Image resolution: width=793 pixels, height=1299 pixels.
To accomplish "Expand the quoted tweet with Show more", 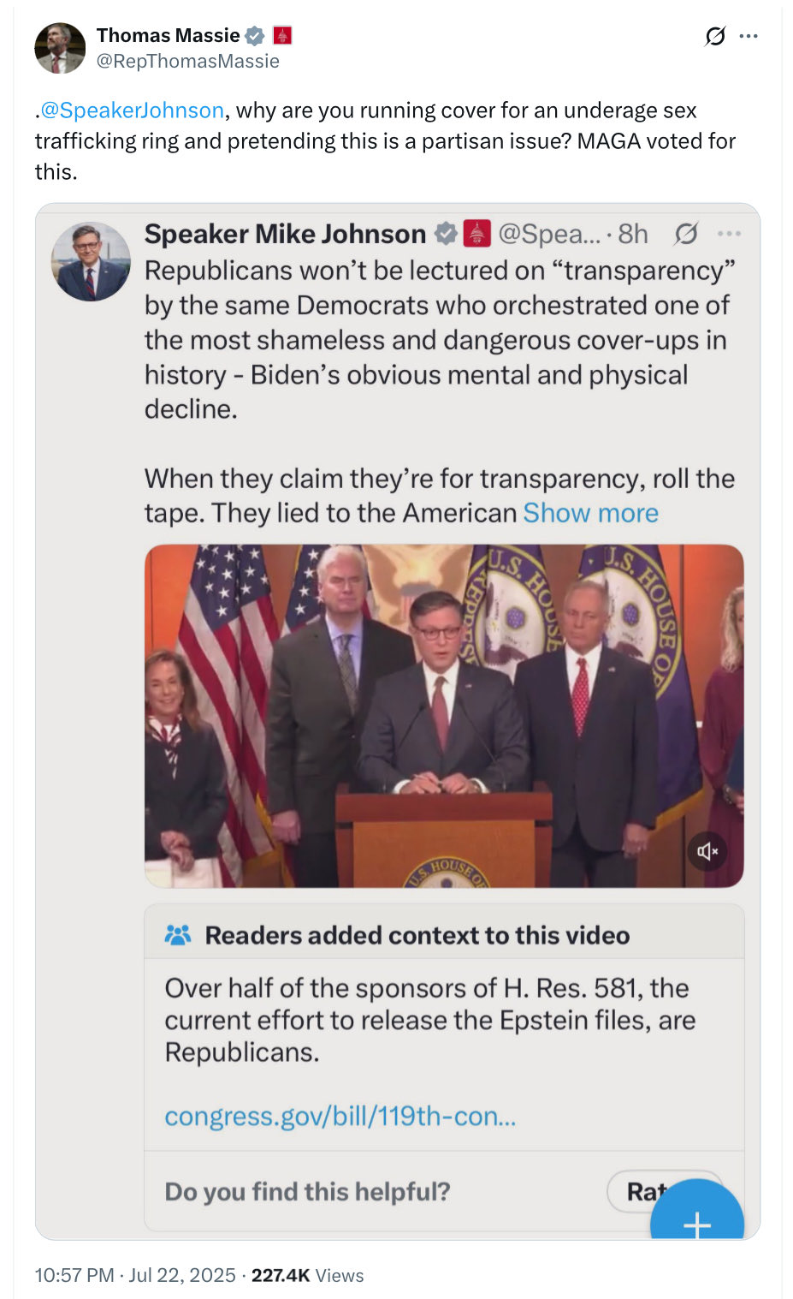I will [x=590, y=513].
